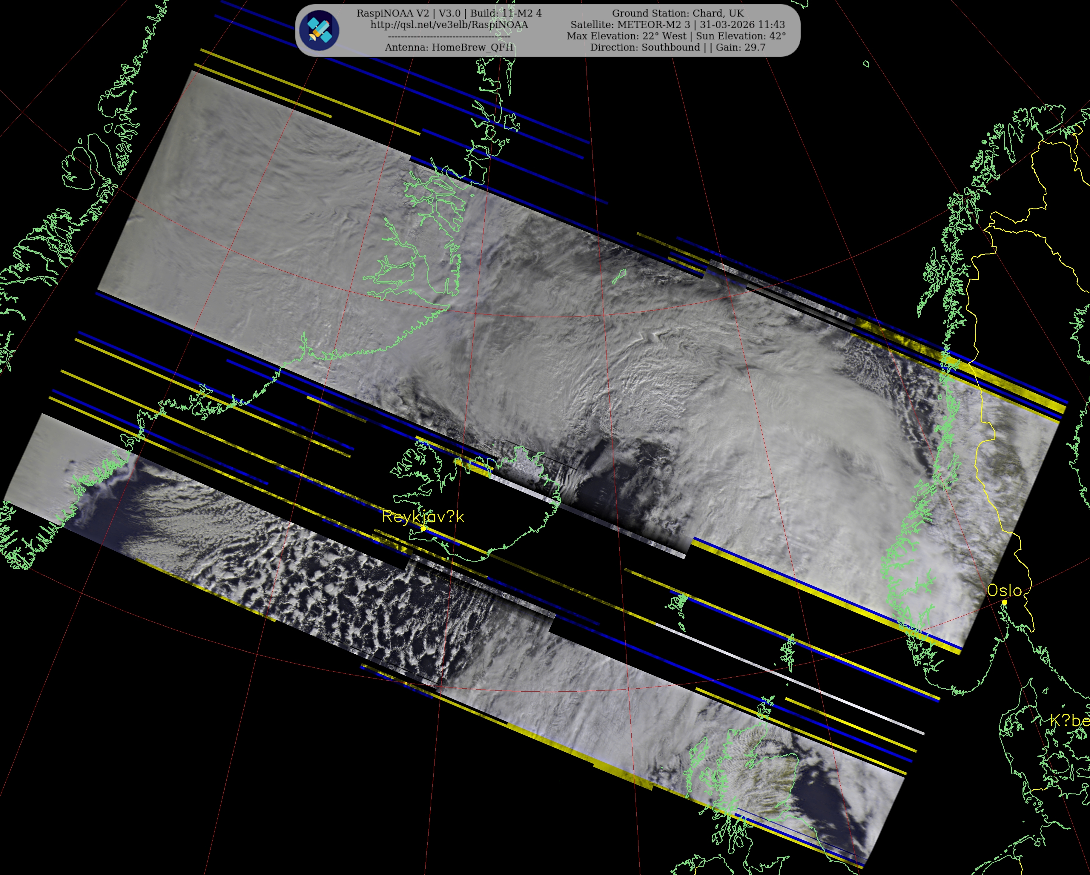Select the Oslo map label
1090x875 pixels.
pyautogui.click(x=1004, y=590)
